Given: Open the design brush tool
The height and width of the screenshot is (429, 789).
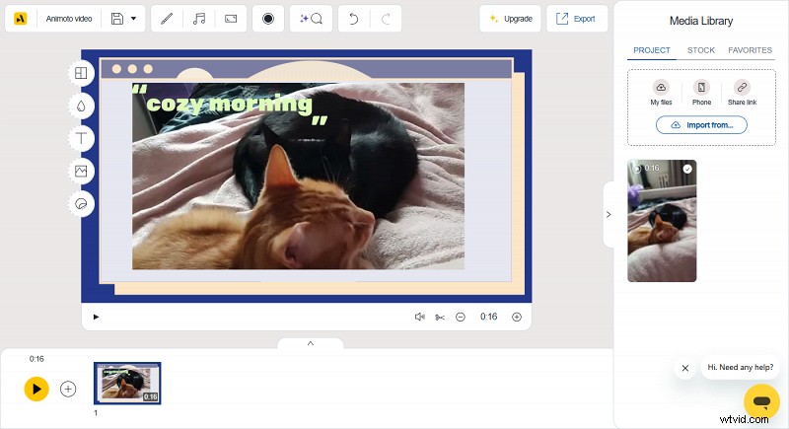Looking at the screenshot, I should [x=167, y=19].
